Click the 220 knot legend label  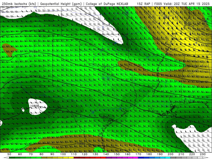[192, 154]
